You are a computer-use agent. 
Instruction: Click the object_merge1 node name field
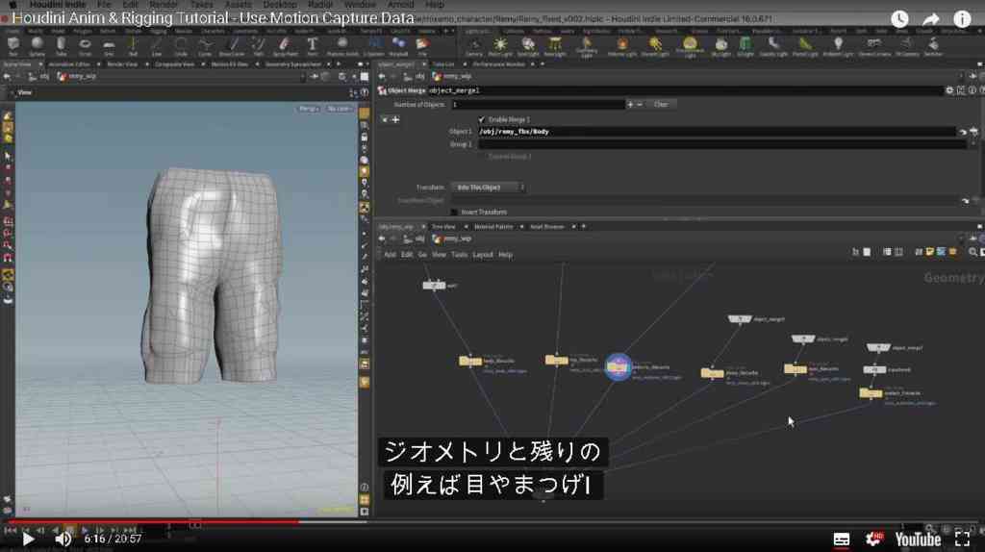[684, 90]
